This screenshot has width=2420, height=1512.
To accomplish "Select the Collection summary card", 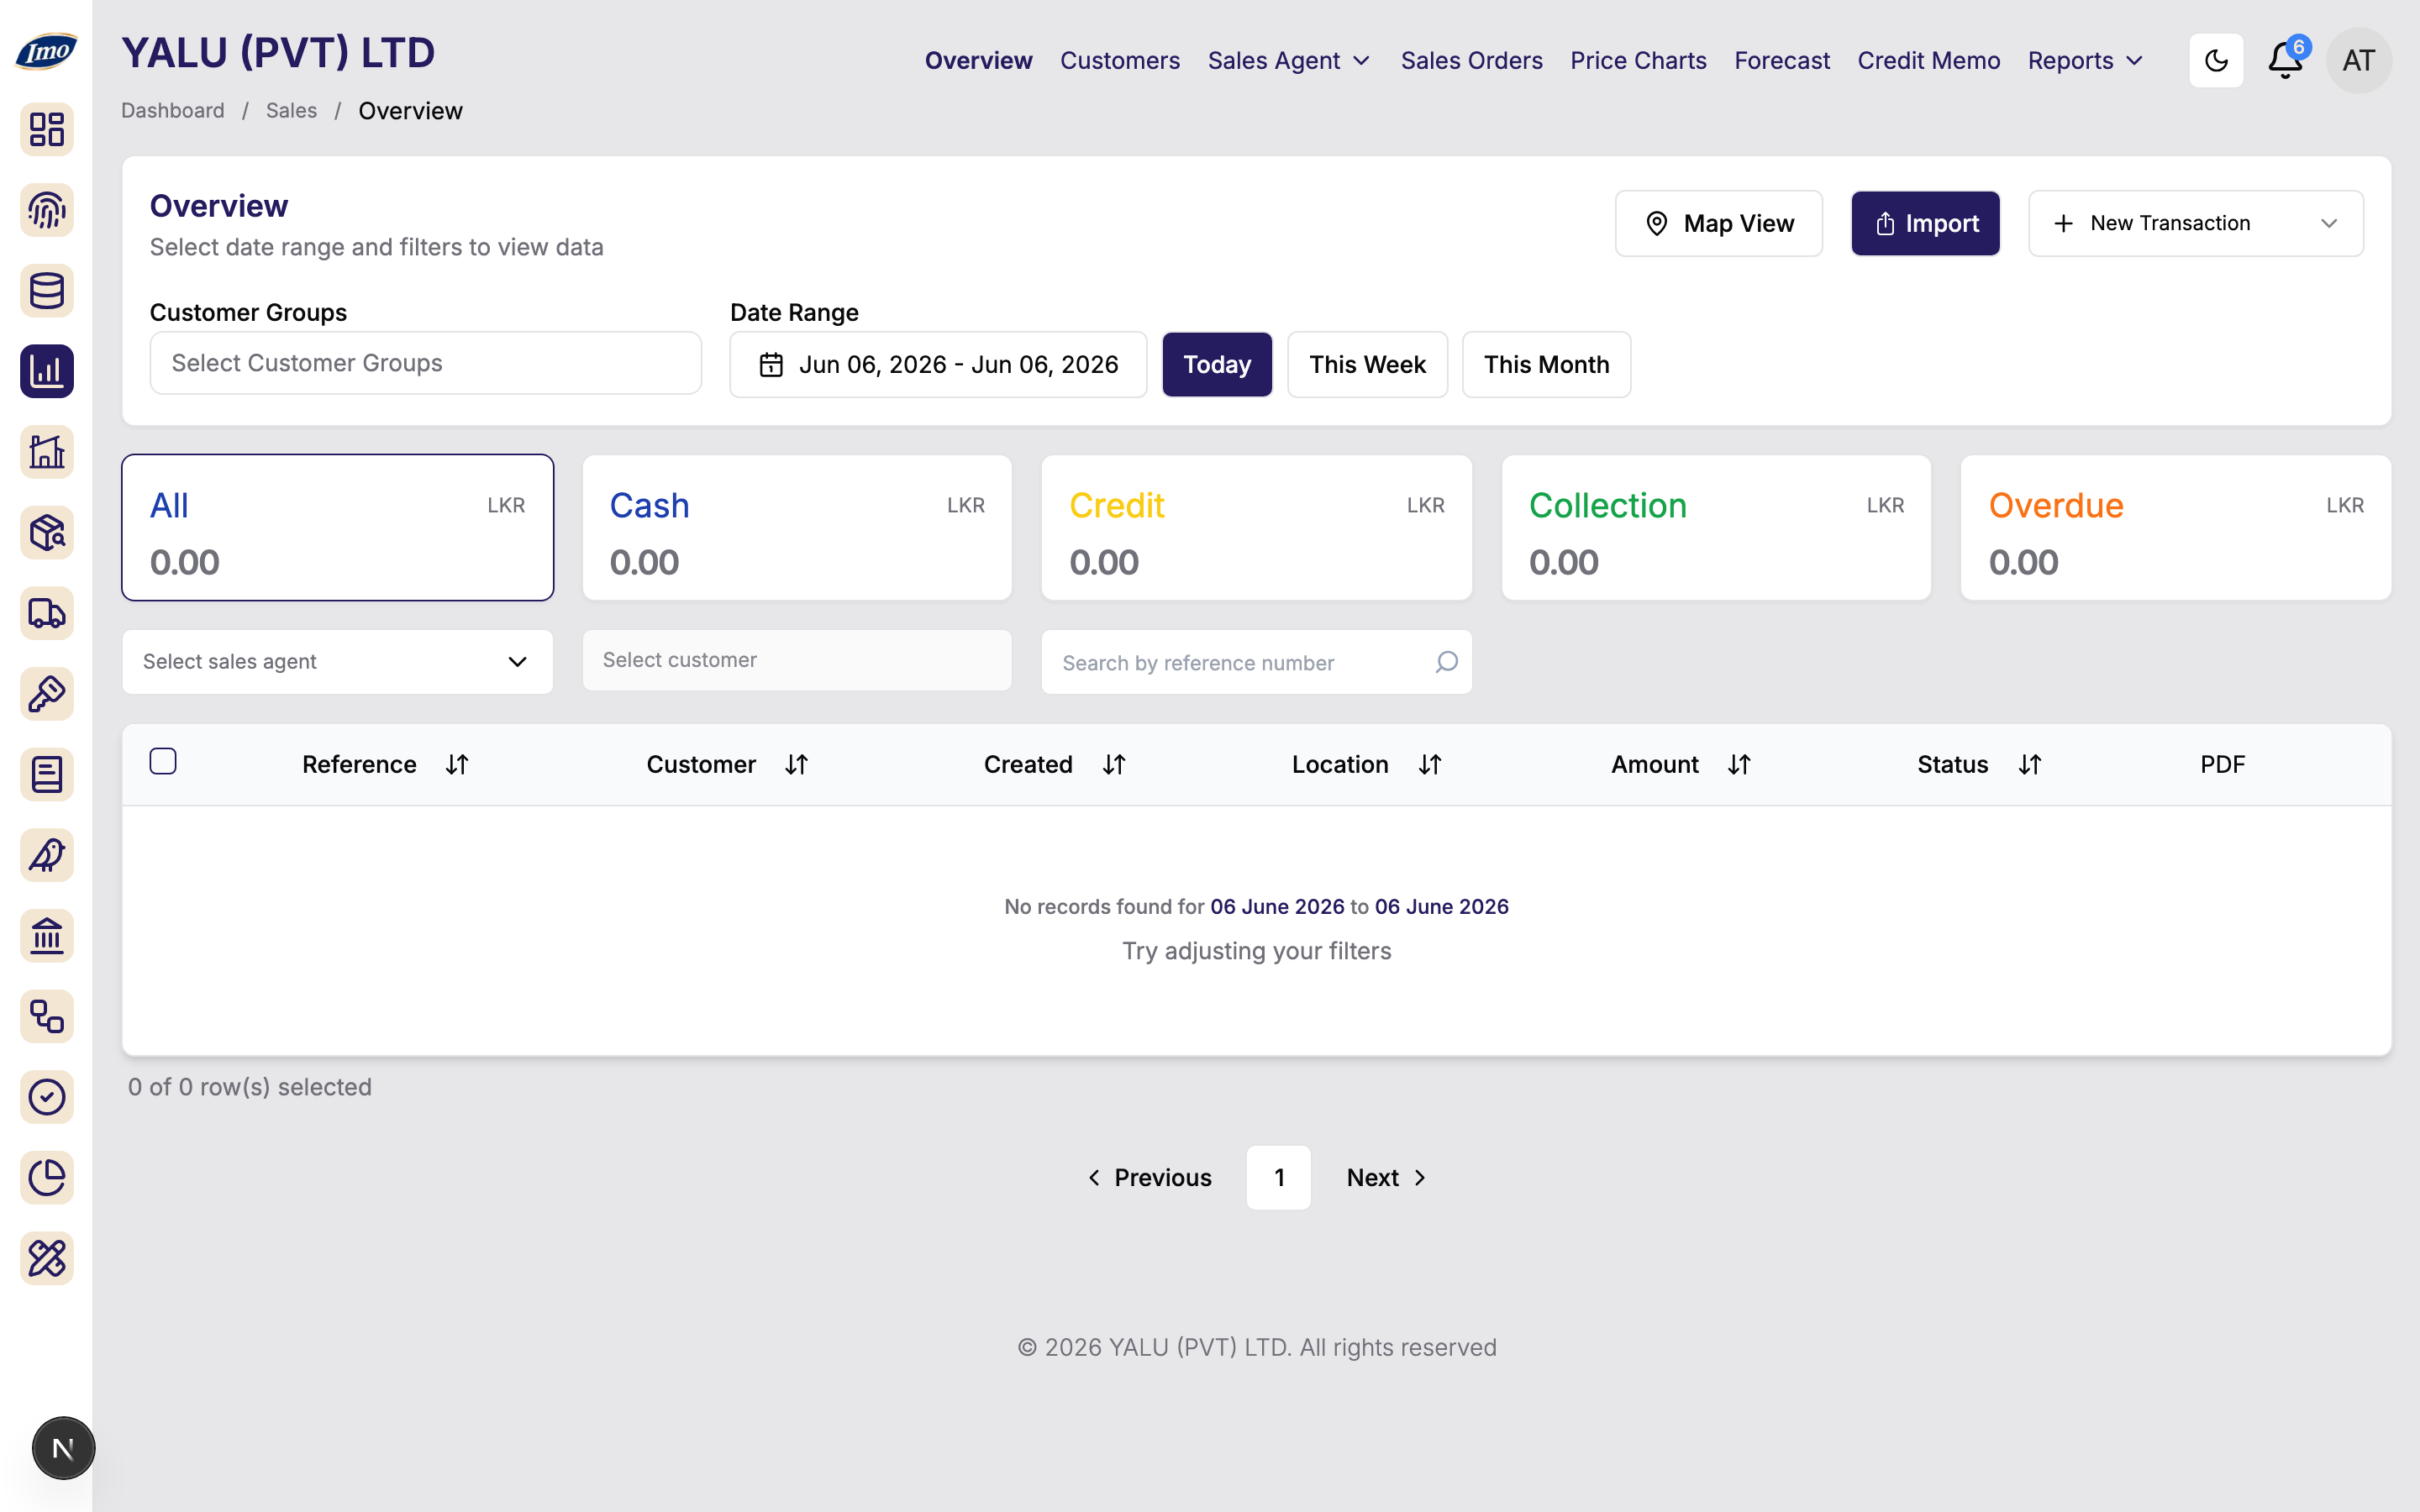I will 1716,528.
